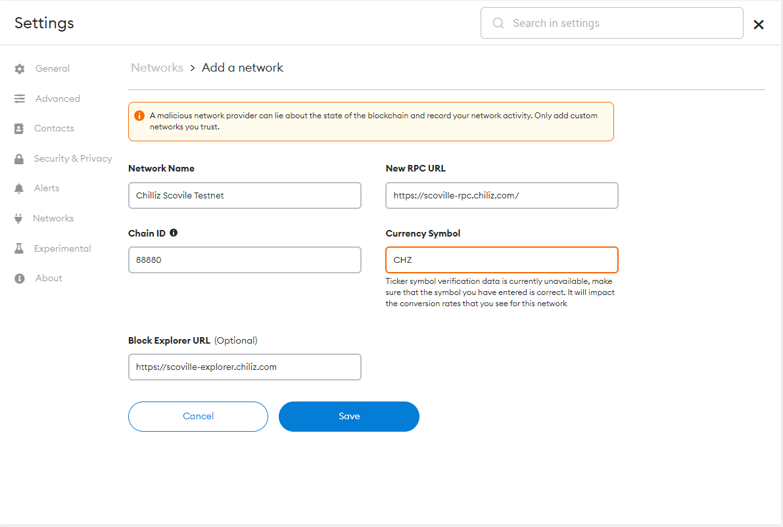This screenshot has width=783, height=527.
Task: Open Experimental settings section
Action: [62, 248]
